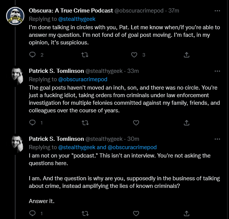This screenshot has width=229, height=219.
Task: Open Patrick S. Tomlinson avatar on 33m tweet
Action: coord(17,76)
